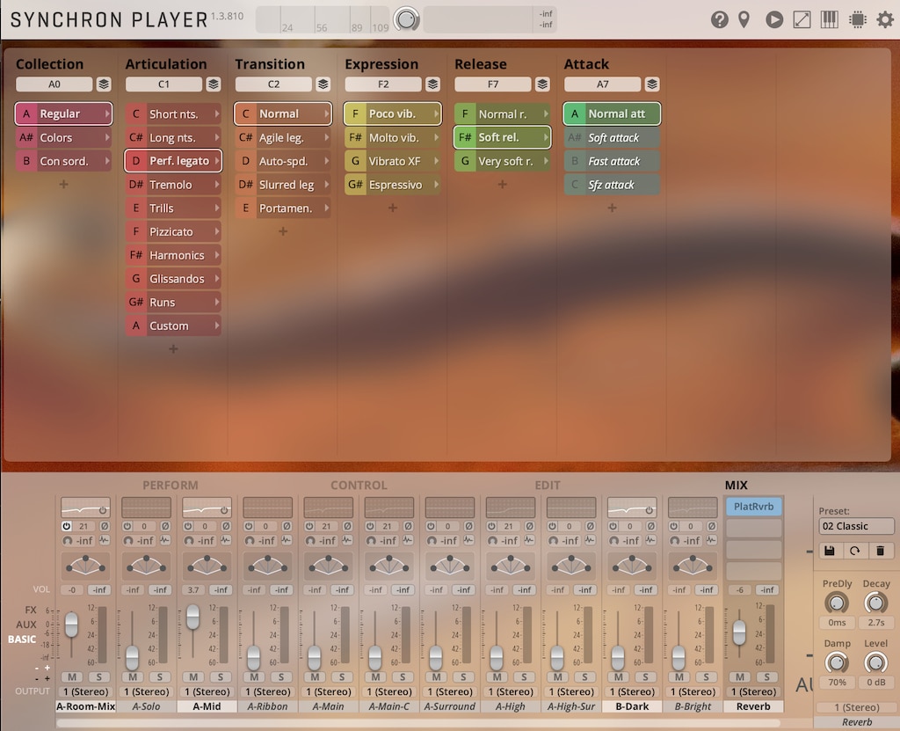Viewport: 900px width, 731px height.
Task: Adjust the Decay knob
Action: pos(875,603)
